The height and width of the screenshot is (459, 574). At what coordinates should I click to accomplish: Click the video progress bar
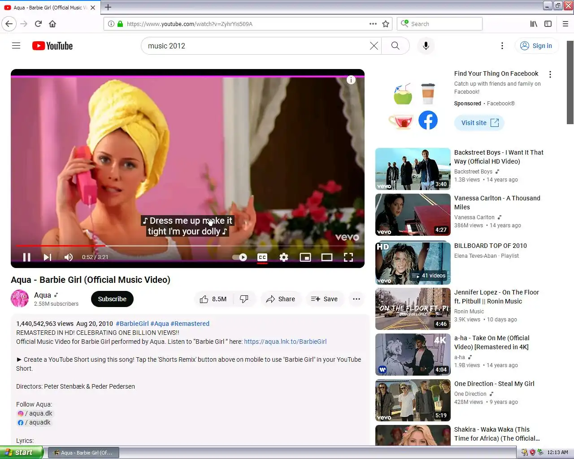point(187,246)
